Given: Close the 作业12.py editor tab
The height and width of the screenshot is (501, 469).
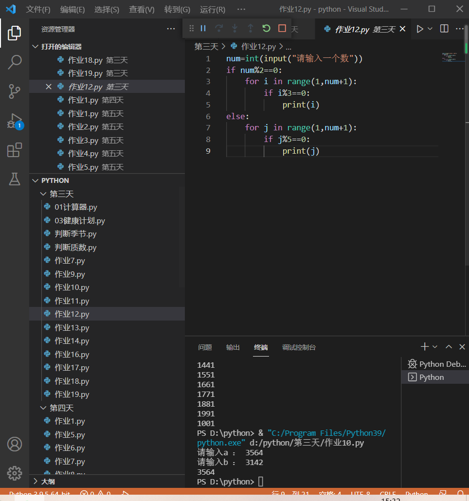Looking at the screenshot, I should pos(402,29).
